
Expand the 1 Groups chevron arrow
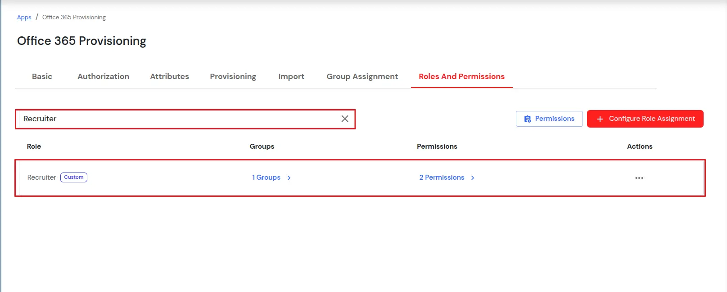pyautogui.click(x=289, y=178)
